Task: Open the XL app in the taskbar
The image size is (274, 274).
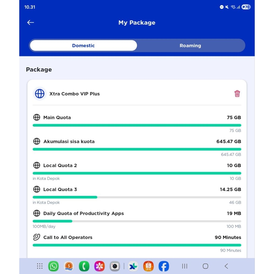Action: 133,266
